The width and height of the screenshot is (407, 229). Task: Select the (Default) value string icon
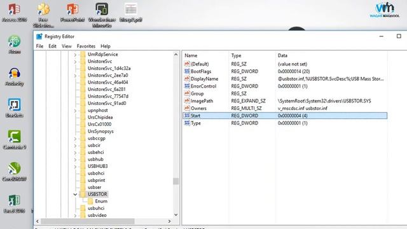[187, 64]
